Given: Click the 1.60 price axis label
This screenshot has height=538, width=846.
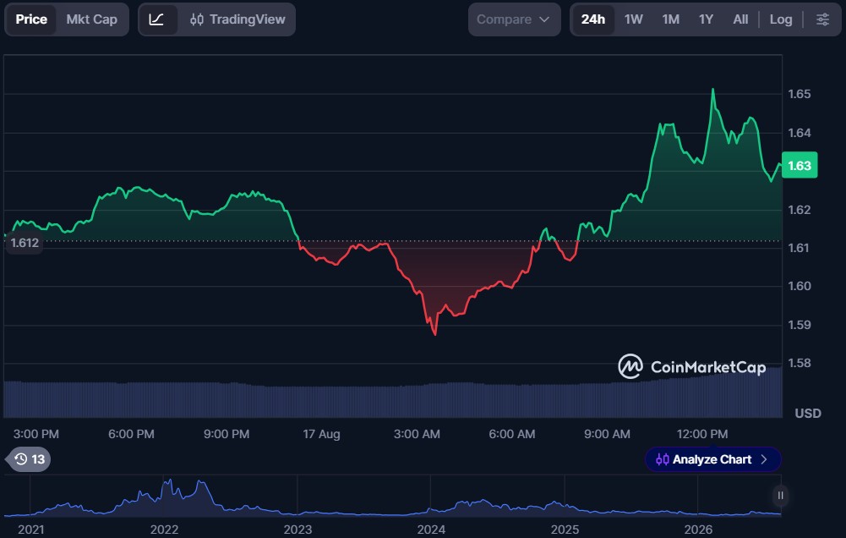Looking at the screenshot, I should tap(799, 286).
